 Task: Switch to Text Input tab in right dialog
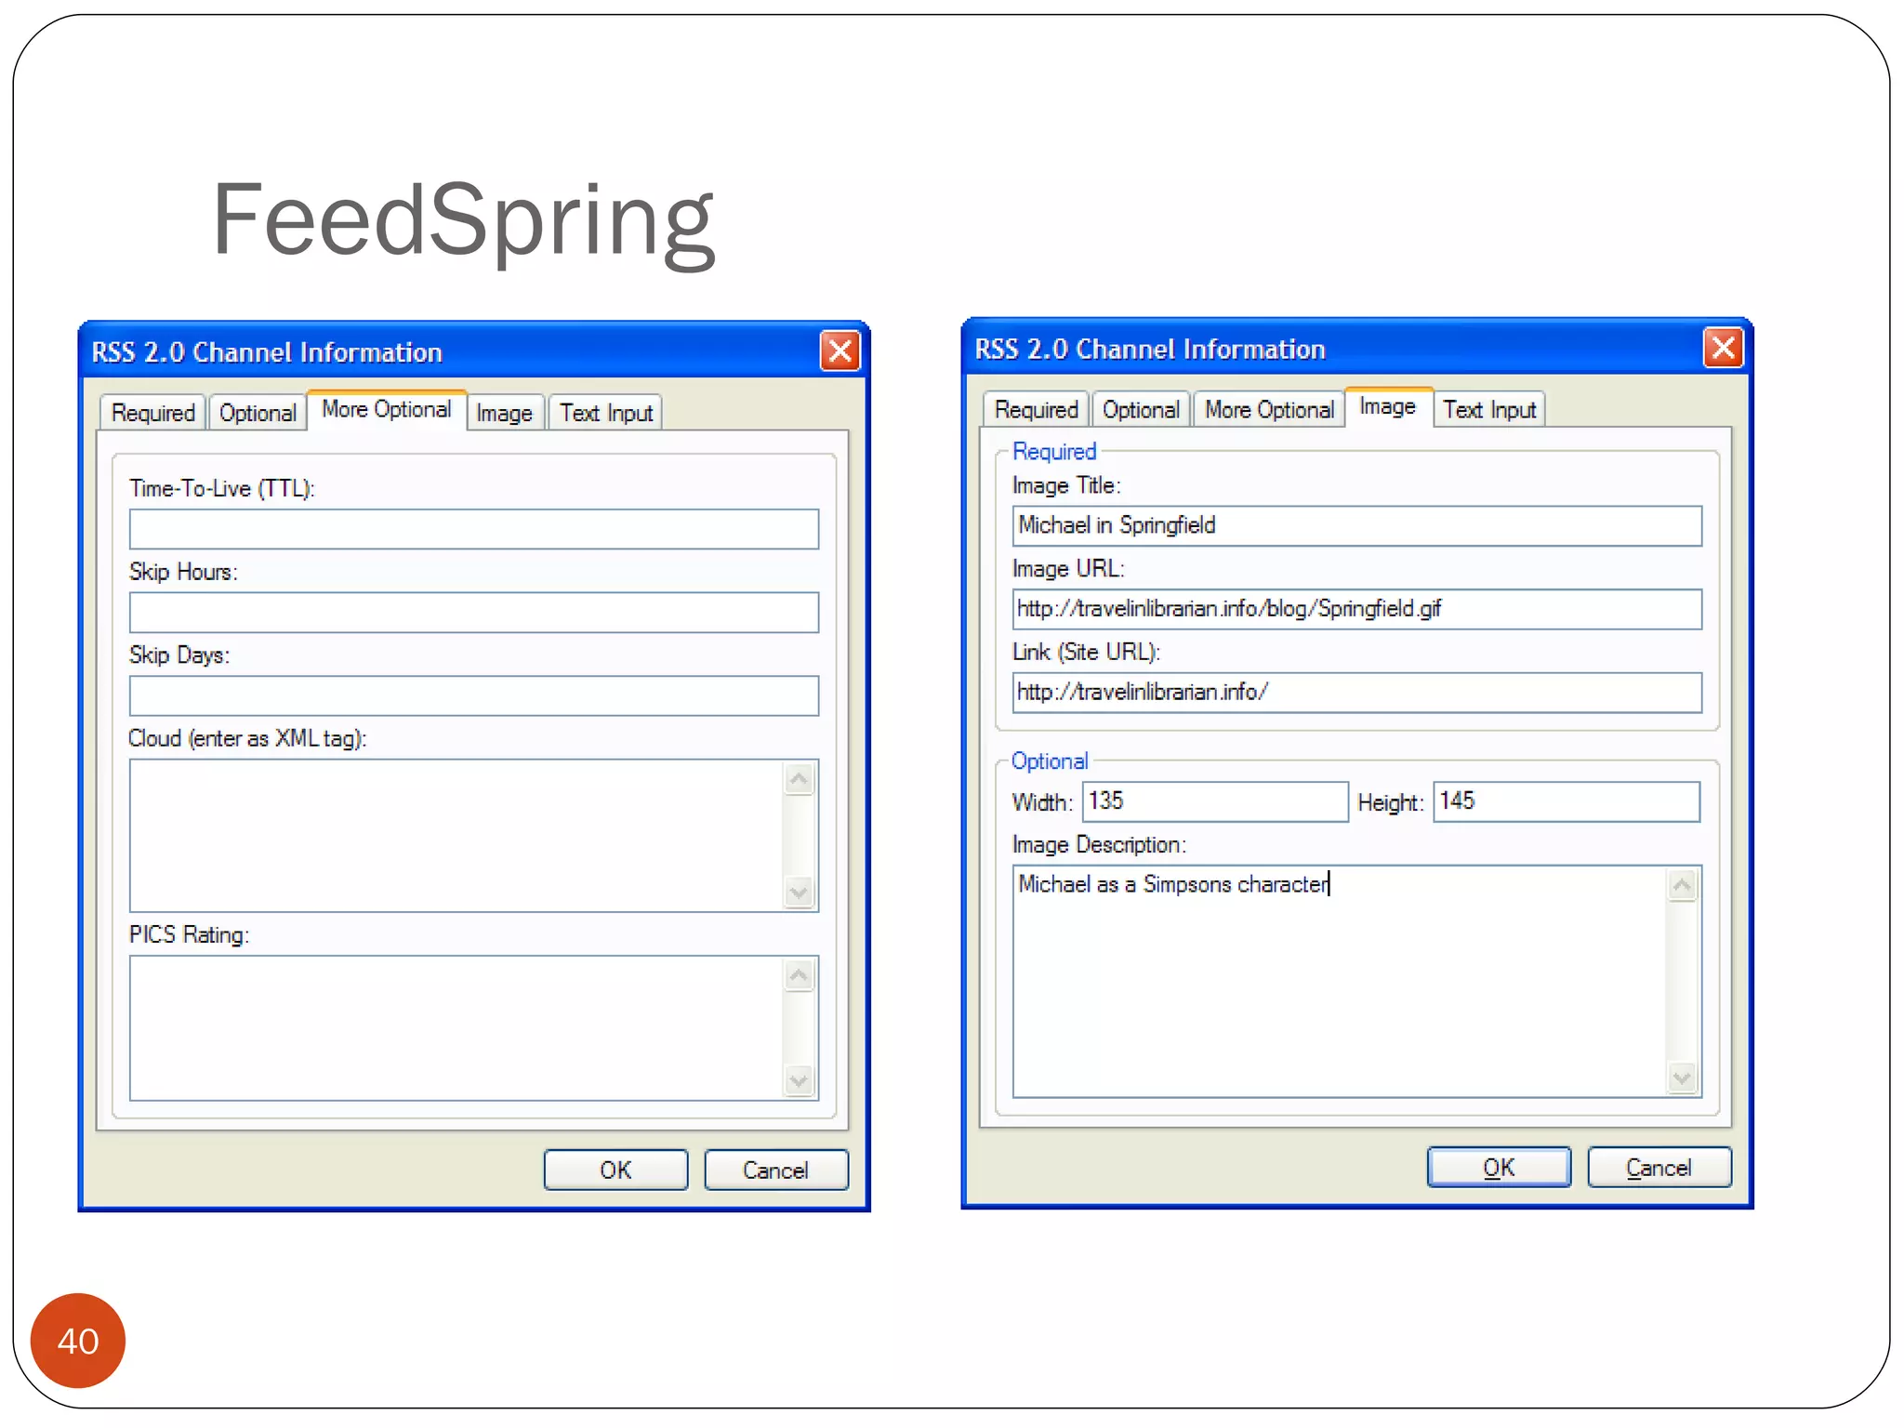(1489, 410)
